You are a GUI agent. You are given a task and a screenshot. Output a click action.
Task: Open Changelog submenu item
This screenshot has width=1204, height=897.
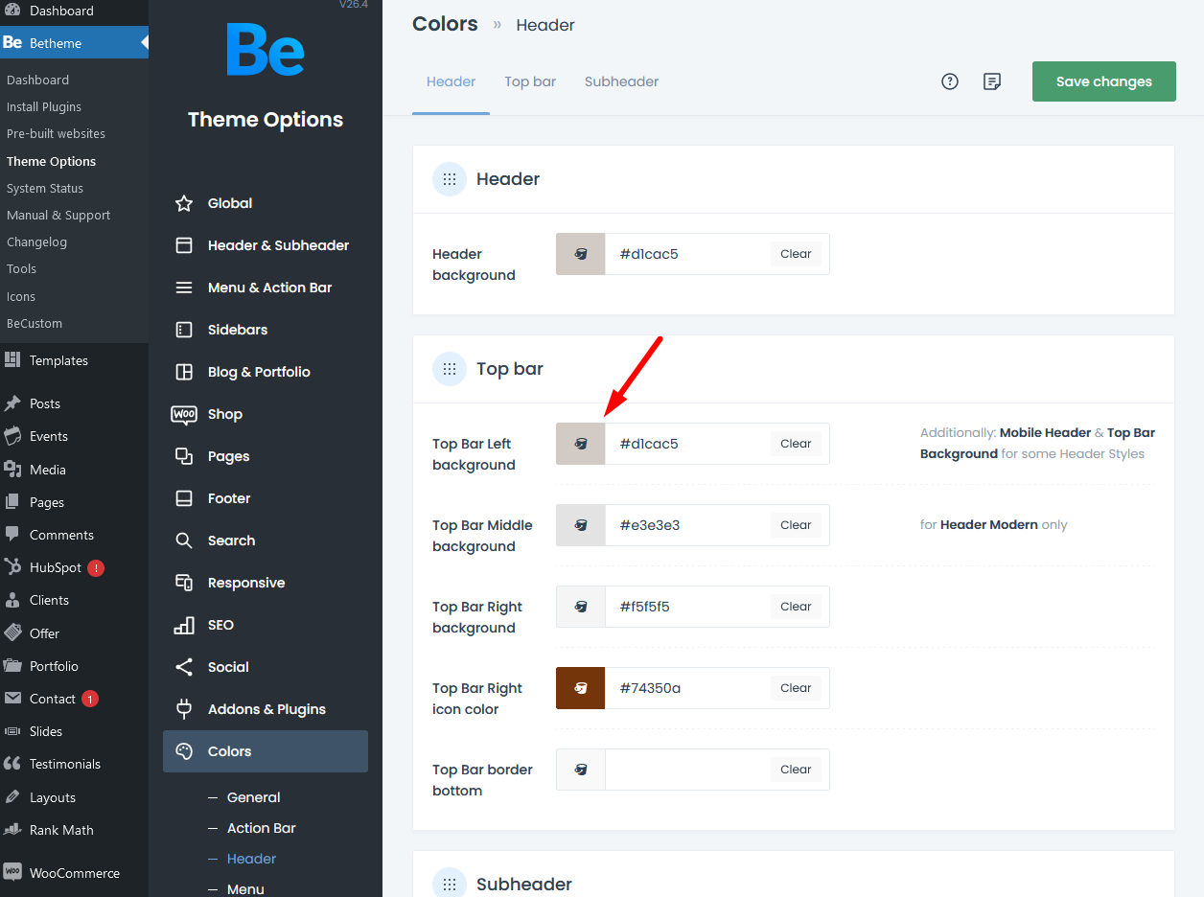pyautogui.click(x=36, y=241)
